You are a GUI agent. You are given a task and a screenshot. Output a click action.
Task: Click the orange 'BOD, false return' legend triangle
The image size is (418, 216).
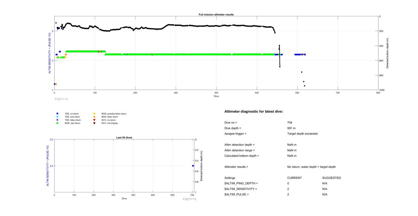94,117
